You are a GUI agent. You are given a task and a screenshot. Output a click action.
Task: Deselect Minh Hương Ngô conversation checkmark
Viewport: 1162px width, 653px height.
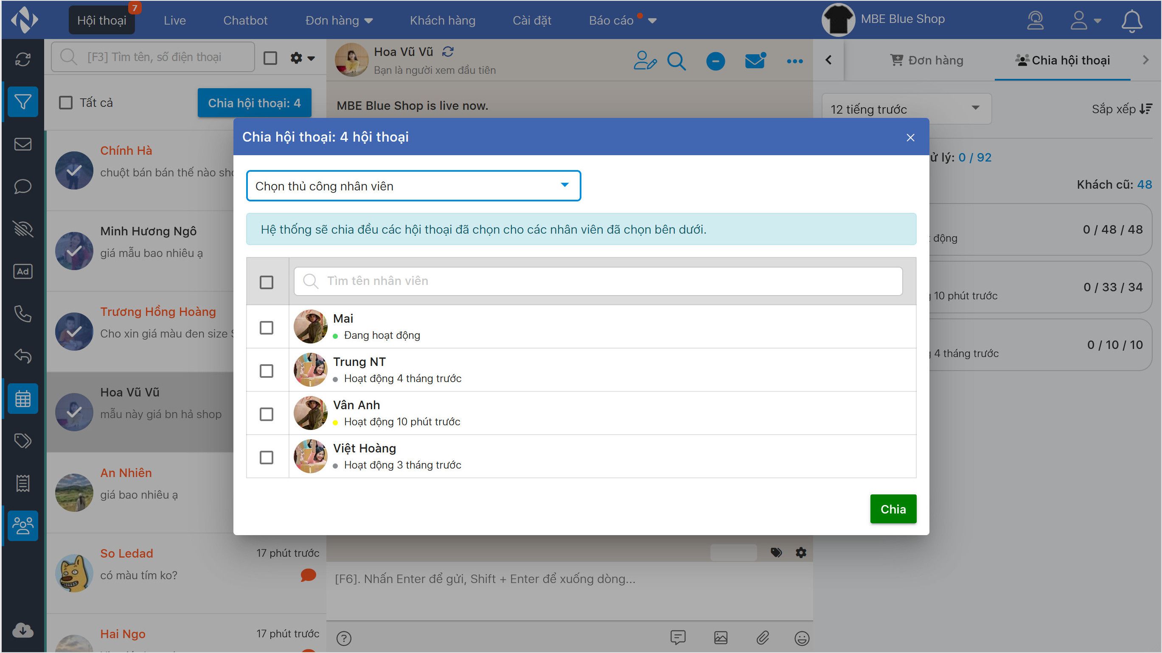pos(74,251)
